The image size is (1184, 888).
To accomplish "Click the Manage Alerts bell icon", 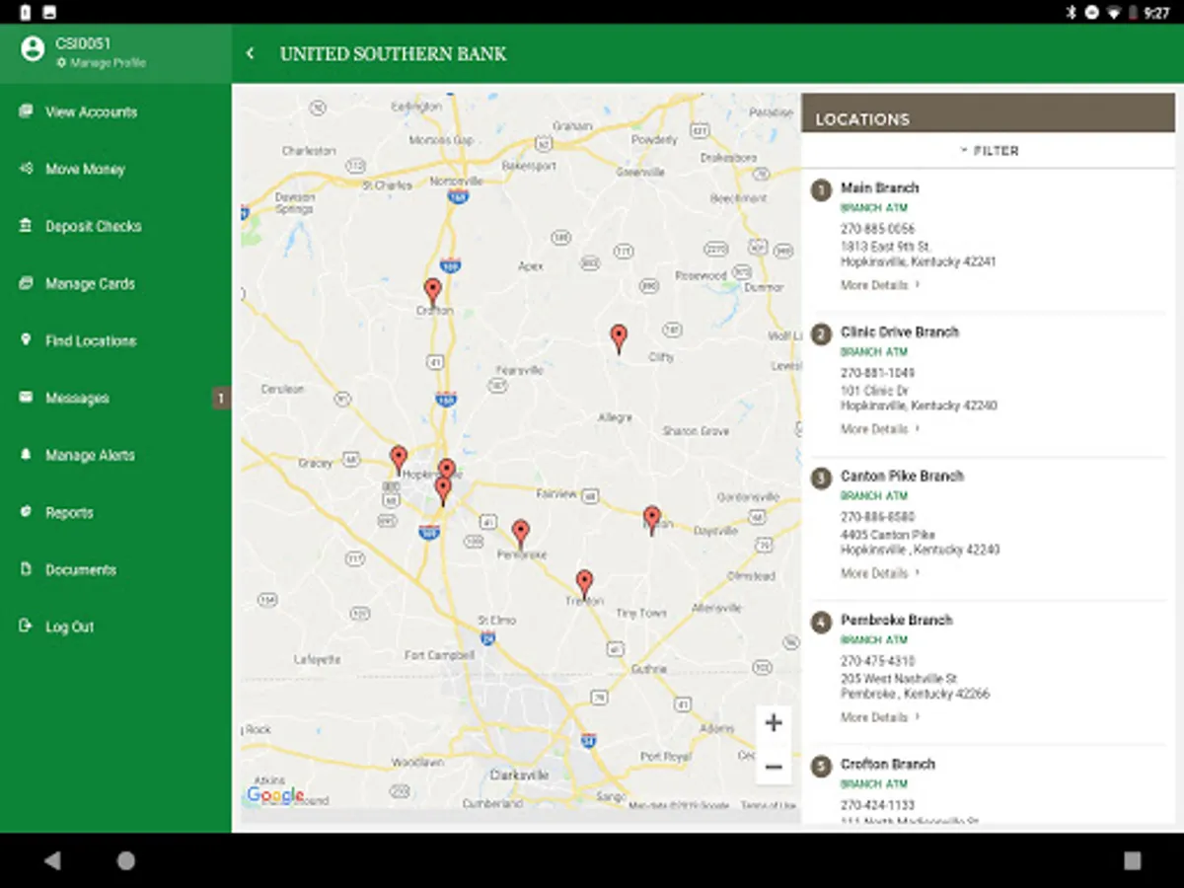I will point(26,455).
